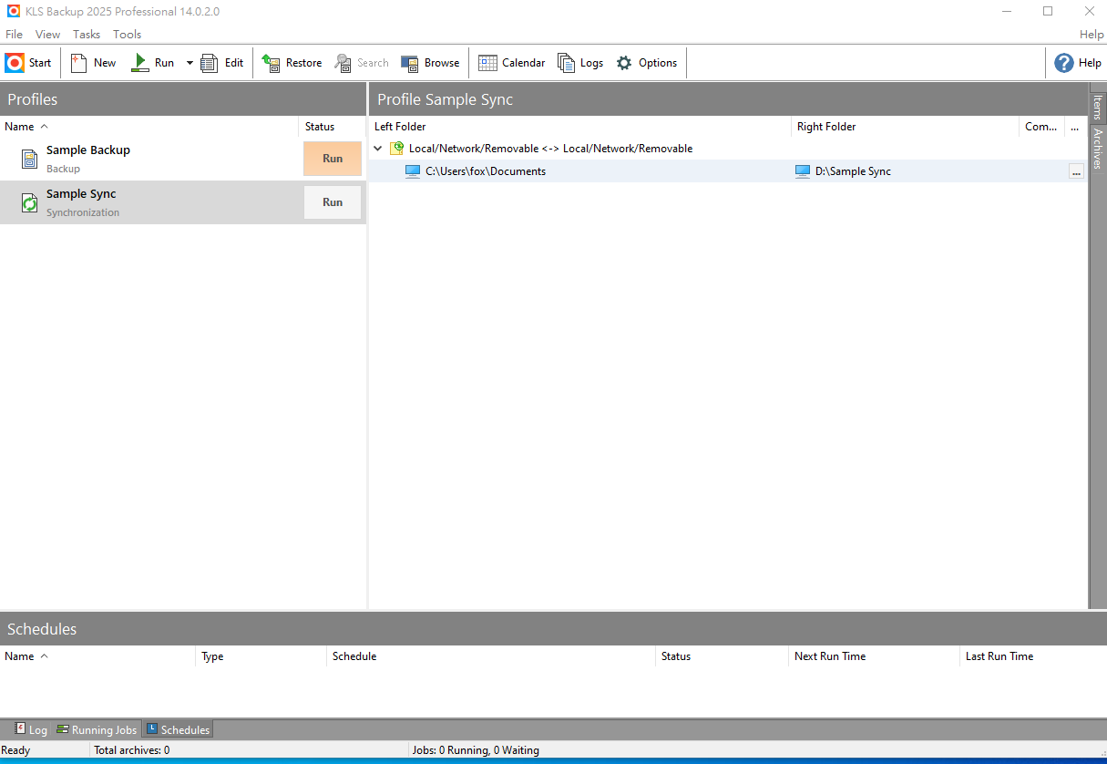The height and width of the screenshot is (764, 1107).
Task: Open the Items side tab
Action: [1098, 107]
